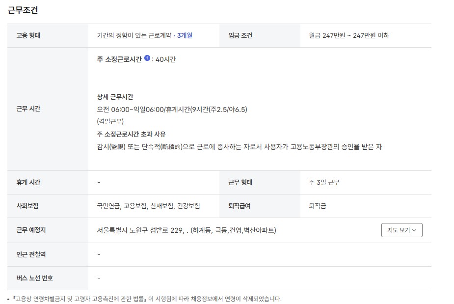This screenshot has height=304, width=454.
Task: Click the 고용 형태 row label
Action: click(x=28, y=35)
